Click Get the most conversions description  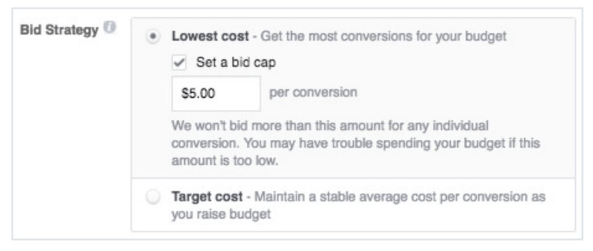tap(383, 36)
